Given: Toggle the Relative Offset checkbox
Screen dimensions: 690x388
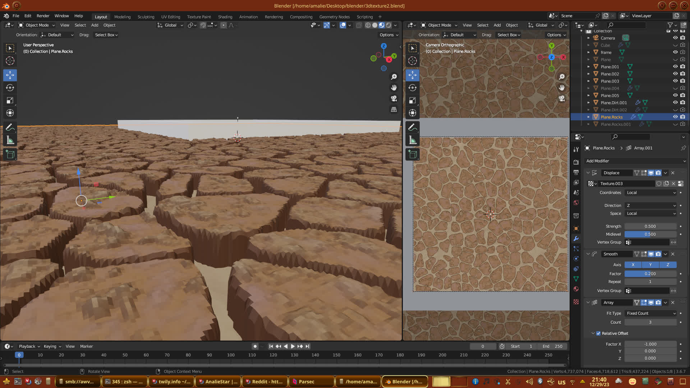Looking at the screenshot, I should 598,333.
